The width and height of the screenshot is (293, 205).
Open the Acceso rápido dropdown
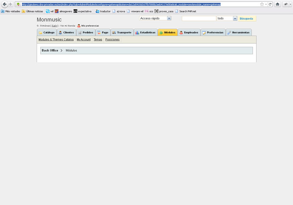pyautogui.click(x=155, y=18)
